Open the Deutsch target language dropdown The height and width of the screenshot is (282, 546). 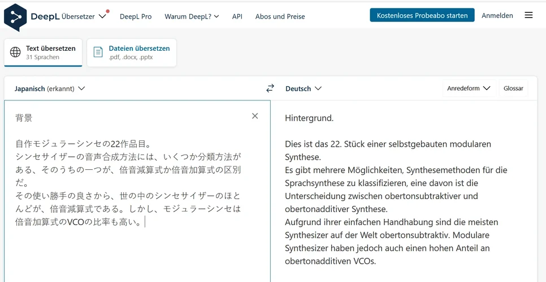click(304, 89)
